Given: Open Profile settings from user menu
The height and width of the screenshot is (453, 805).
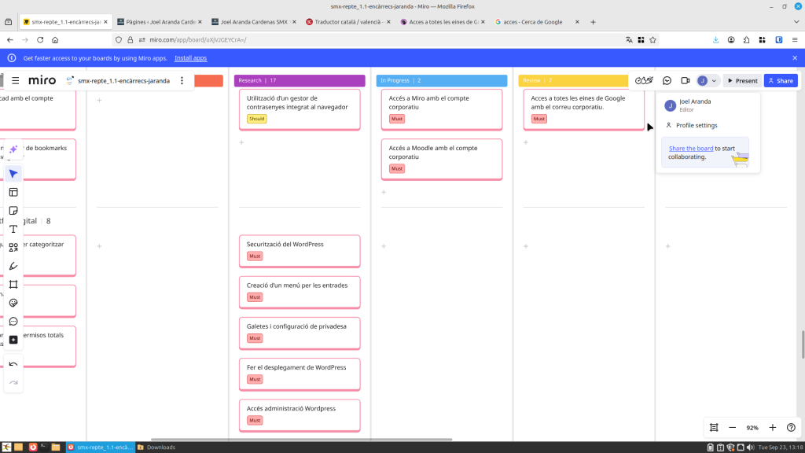Looking at the screenshot, I should tap(696, 126).
